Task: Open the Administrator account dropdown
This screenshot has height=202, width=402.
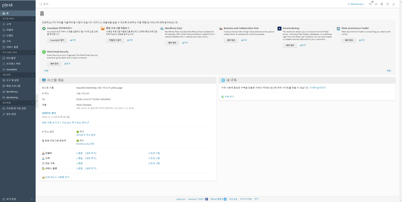Action: [x=356, y=4]
